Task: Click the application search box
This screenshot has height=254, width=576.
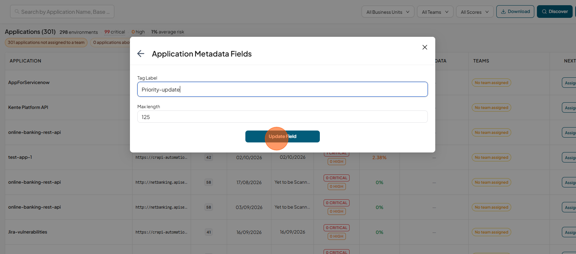Action: click(62, 12)
